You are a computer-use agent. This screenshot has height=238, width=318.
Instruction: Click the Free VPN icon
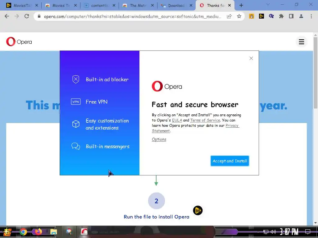[x=76, y=102]
